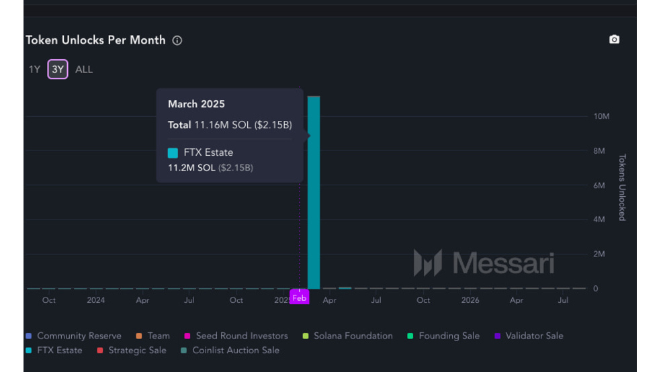Toggle Solana Foundation legend entry
This screenshot has width=661, height=372.
348,336
